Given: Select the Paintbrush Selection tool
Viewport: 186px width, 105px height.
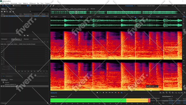Looking at the screenshot, I should pyautogui.click(x=51, y=5).
